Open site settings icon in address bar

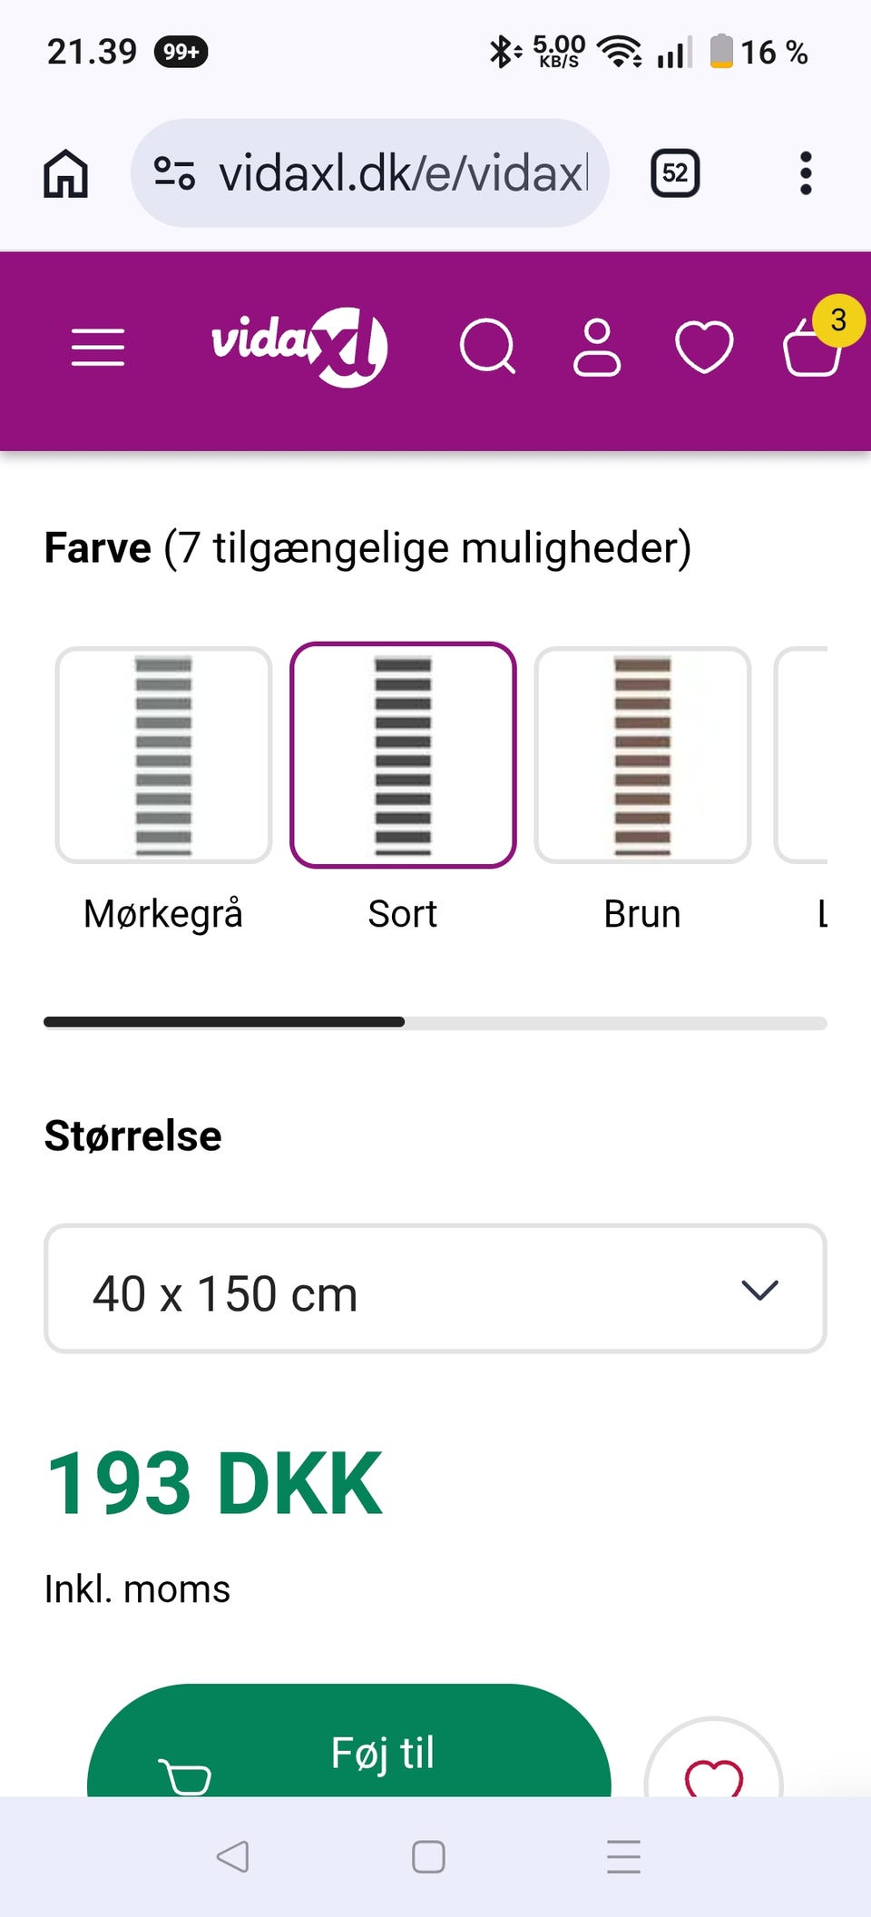pos(174,172)
